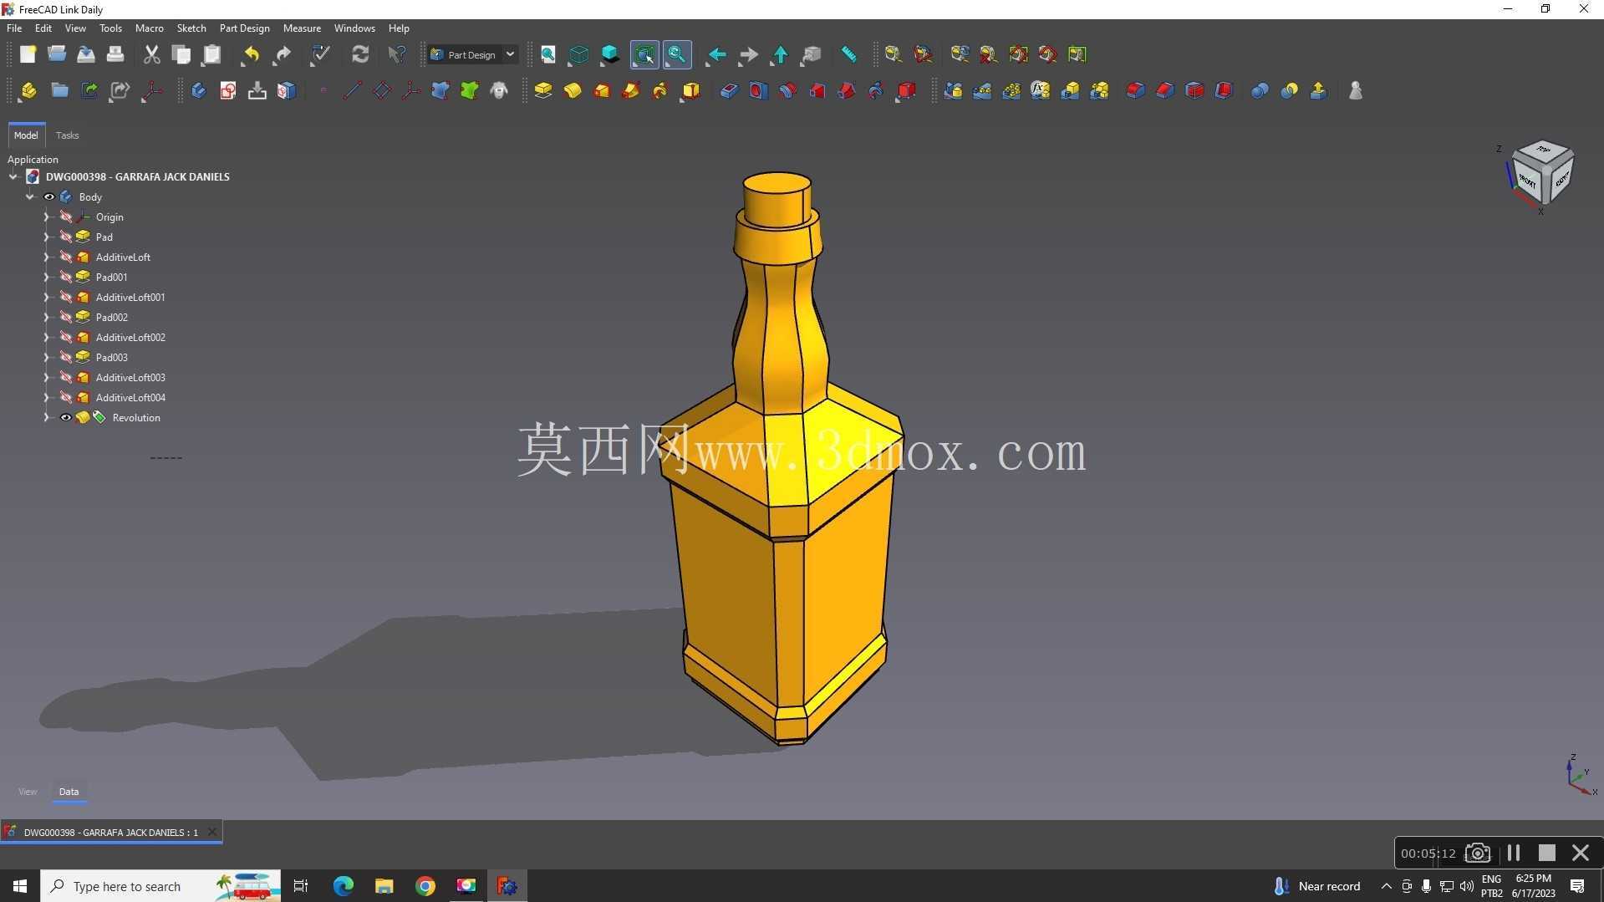The width and height of the screenshot is (1604, 902).
Task: Show the hidden AdditiveLoft004 feature
Action: pos(66,398)
